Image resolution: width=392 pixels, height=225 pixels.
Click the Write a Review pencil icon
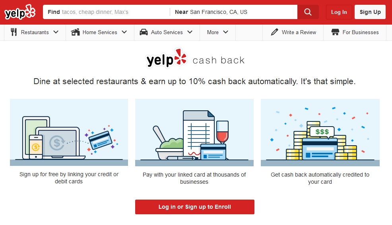(274, 32)
